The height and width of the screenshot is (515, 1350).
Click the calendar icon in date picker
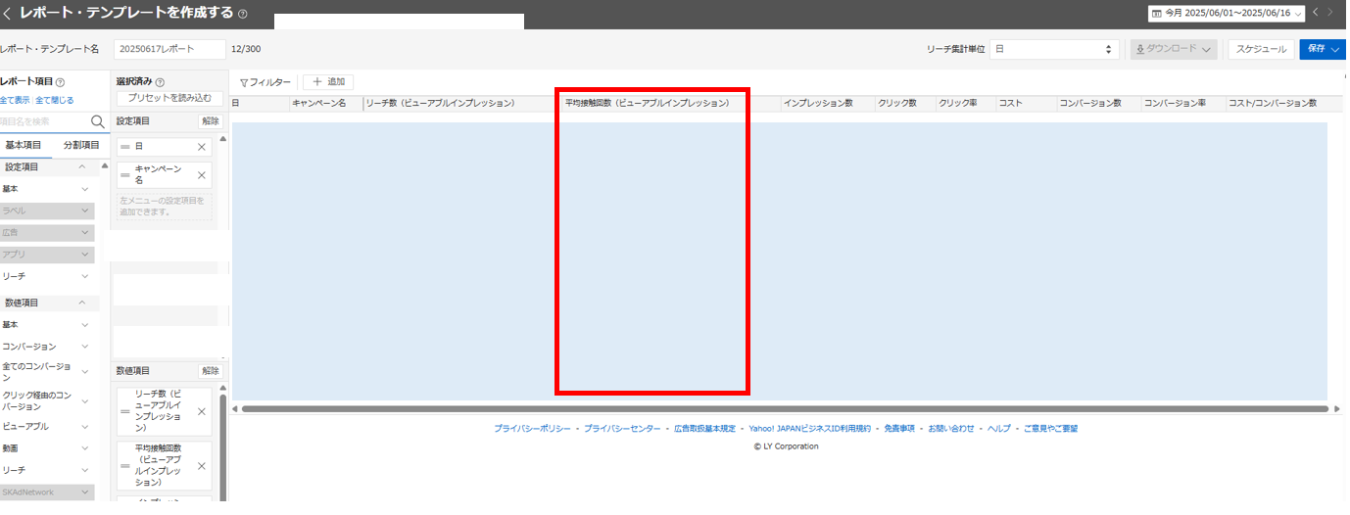point(1157,14)
